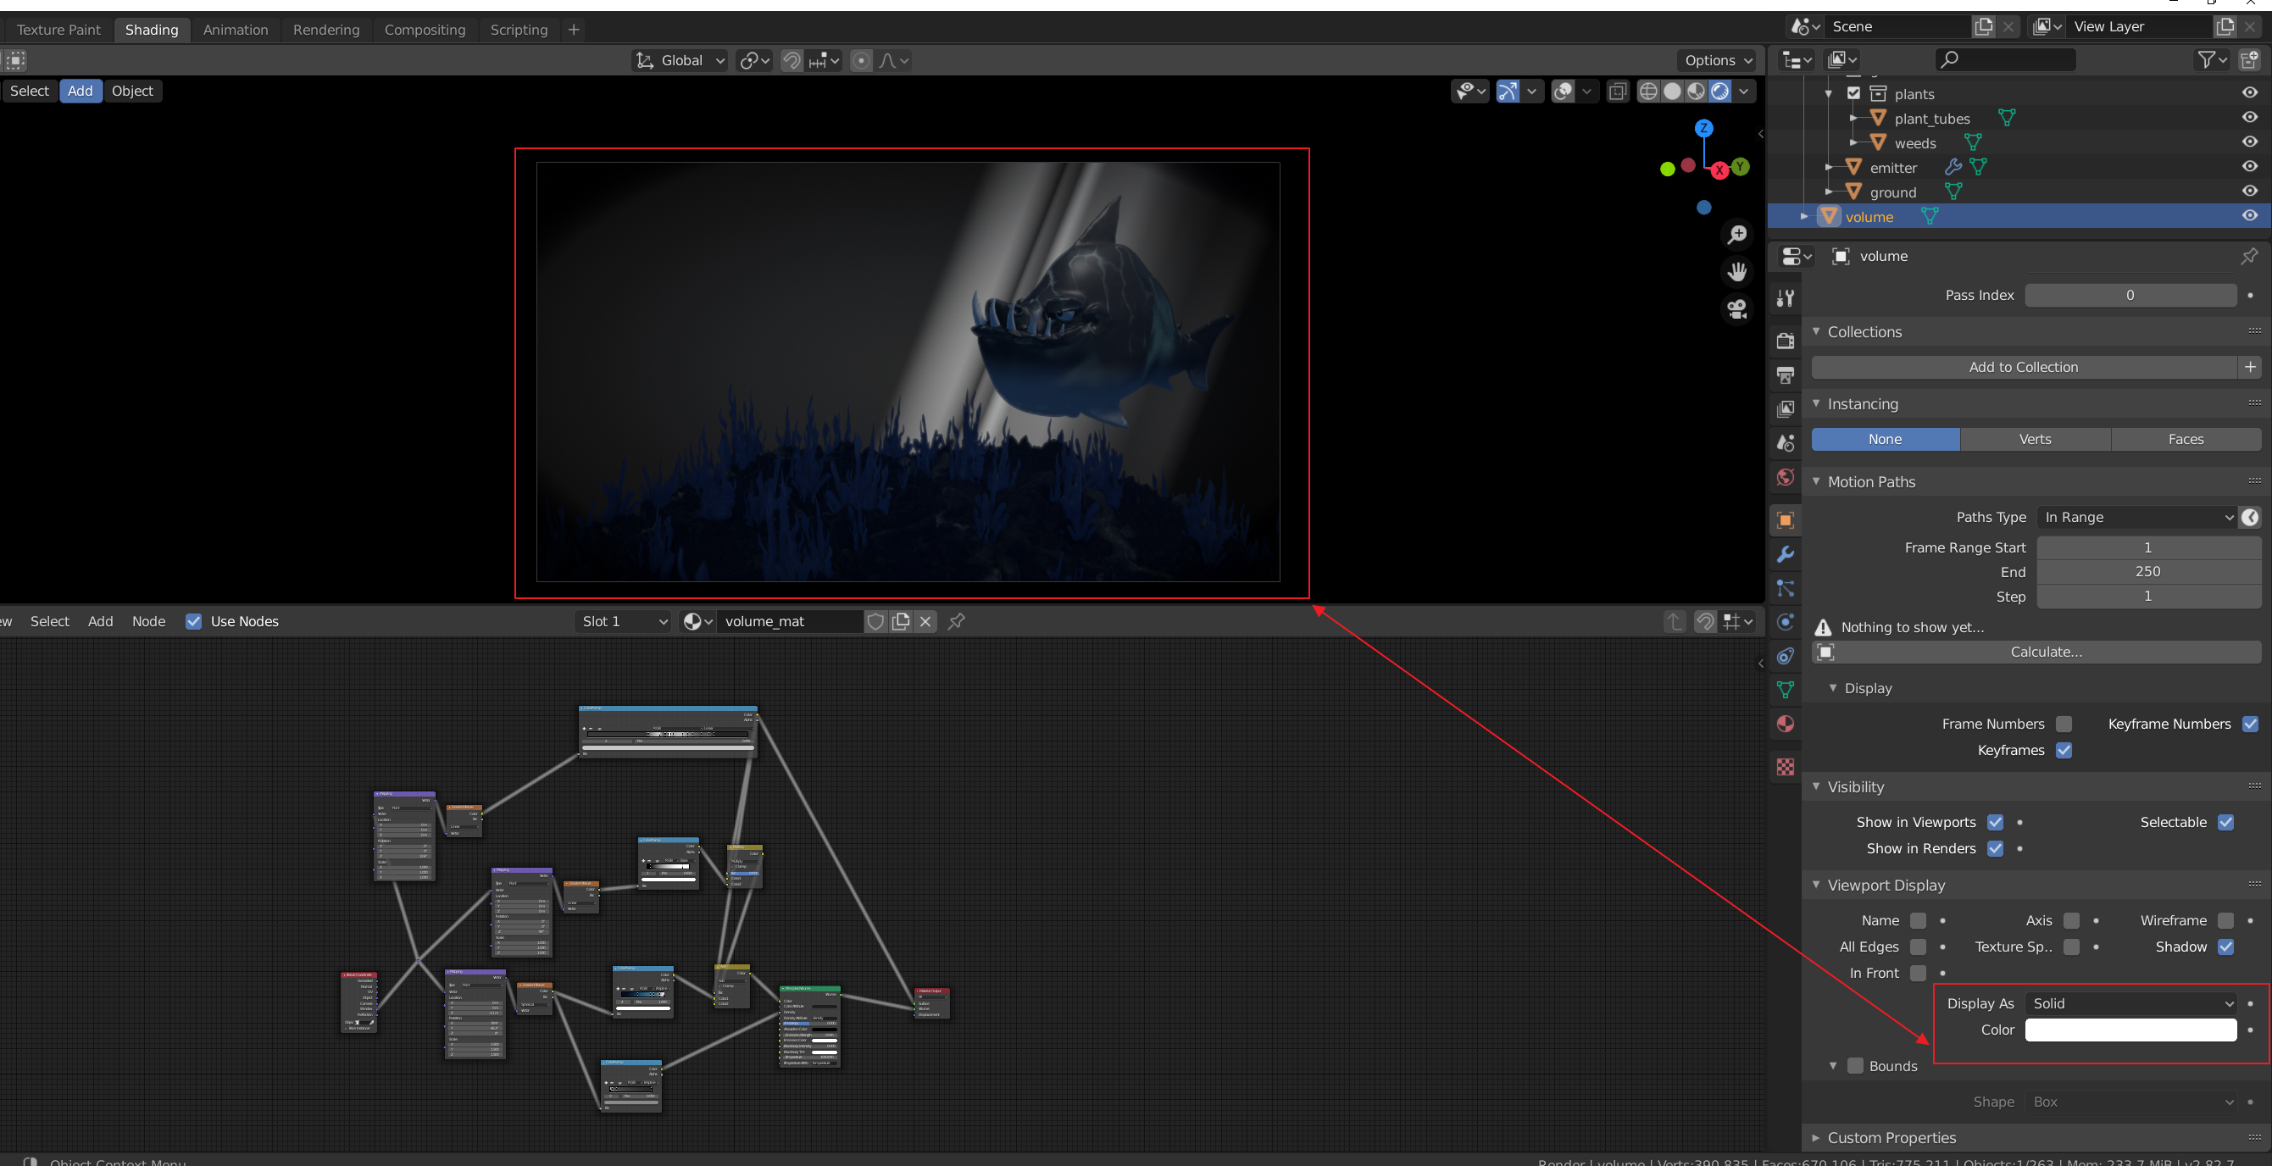Uncheck the Use Nodes checkbox
The width and height of the screenshot is (2272, 1166).
point(194,621)
